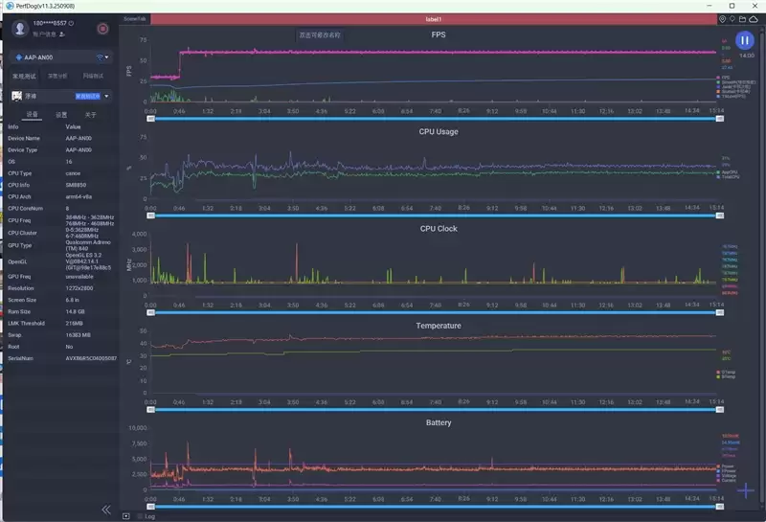Collapse the left panel with double chevron
This screenshot has height=522, width=766.
pyautogui.click(x=106, y=510)
